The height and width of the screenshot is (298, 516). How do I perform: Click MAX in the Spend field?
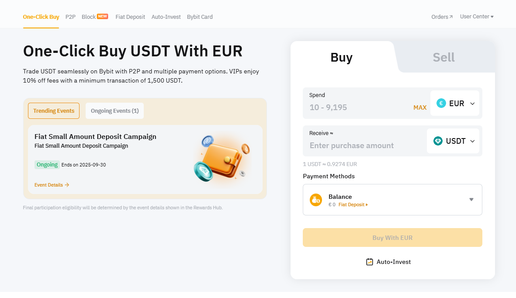pyautogui.click(x=420, y=107)
